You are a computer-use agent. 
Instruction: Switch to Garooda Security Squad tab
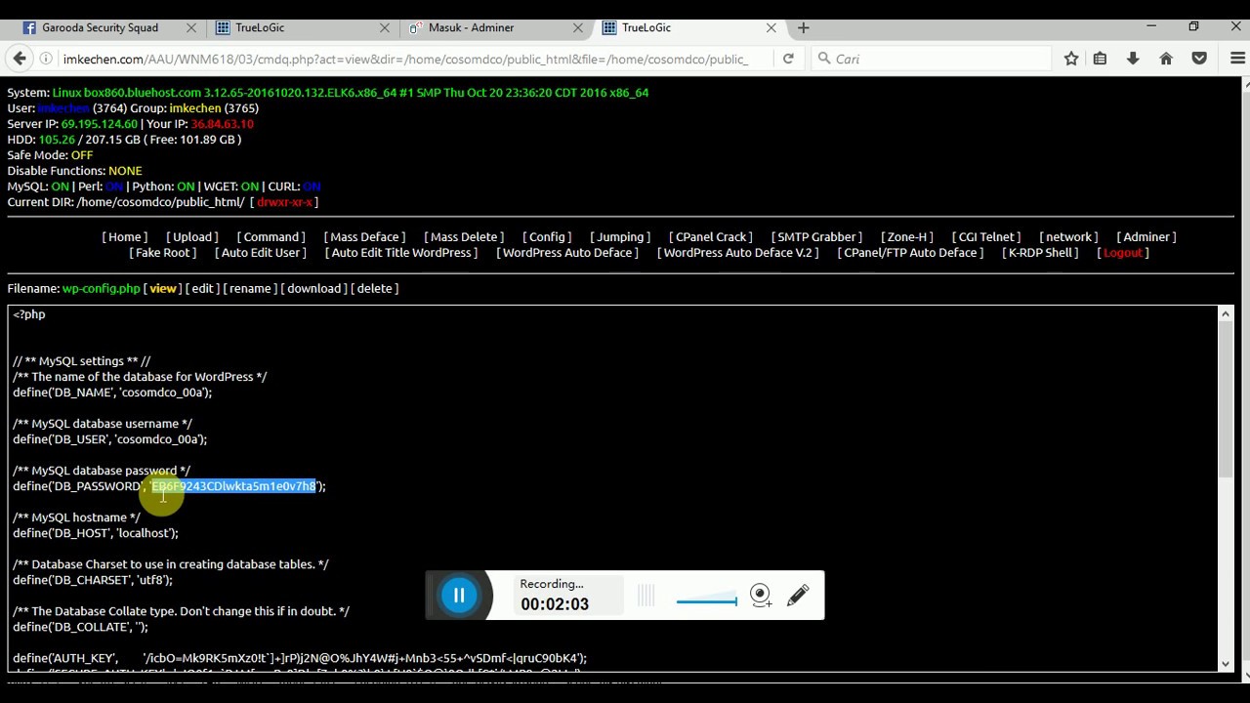point(100,27)
